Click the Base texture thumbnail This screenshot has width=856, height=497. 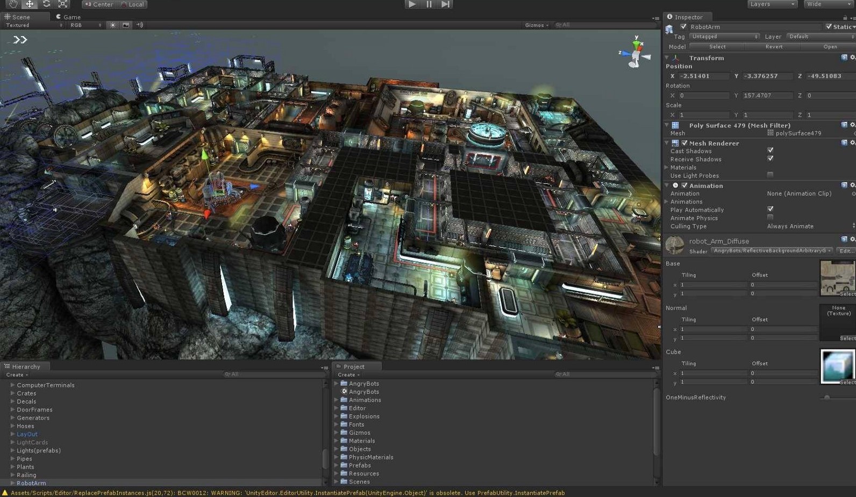tap(837, 278)
